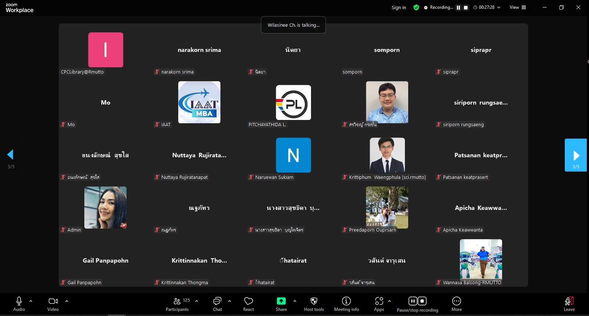Click muted mic icon beside Apicha Keawwanta
589x316 pixels.
439,230
